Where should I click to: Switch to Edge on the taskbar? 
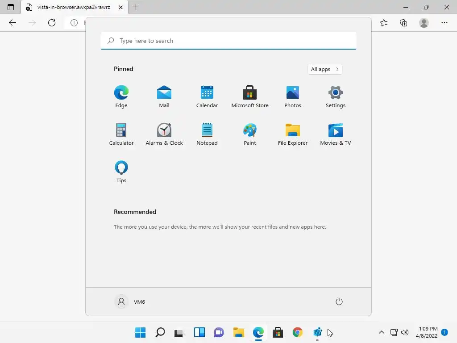pyautogui.click(x=258, y=332)
